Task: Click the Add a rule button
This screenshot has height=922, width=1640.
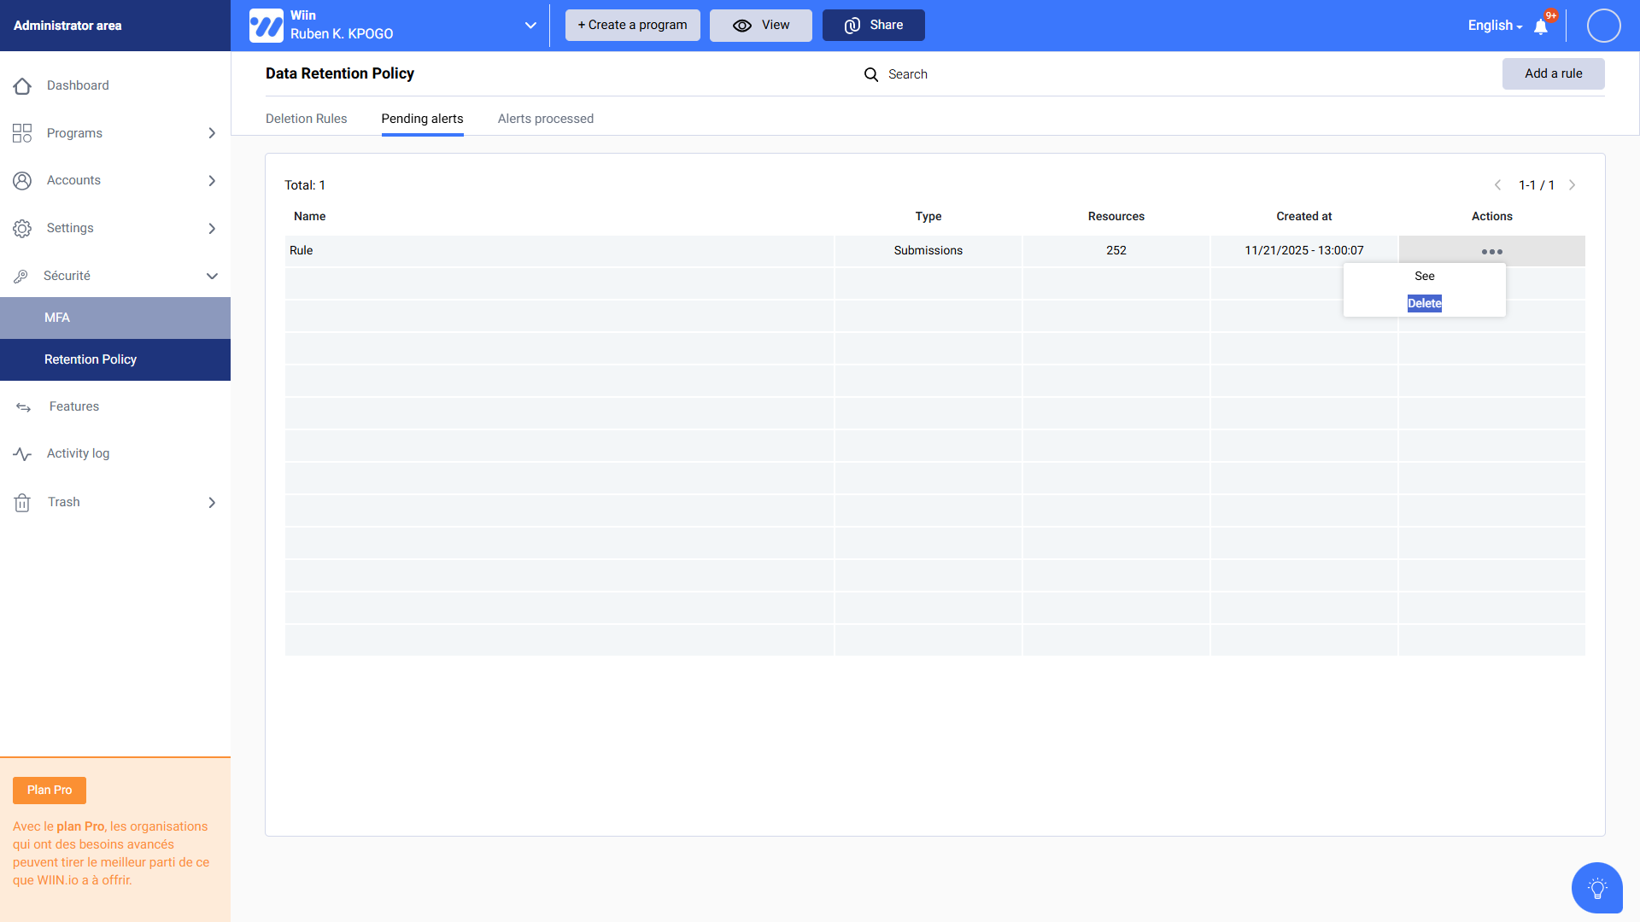Action: pyautogui.click(x=1553, y=74)
